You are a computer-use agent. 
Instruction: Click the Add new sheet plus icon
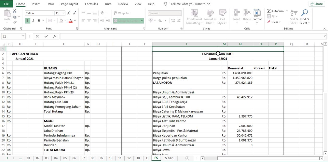click(188, 158)
